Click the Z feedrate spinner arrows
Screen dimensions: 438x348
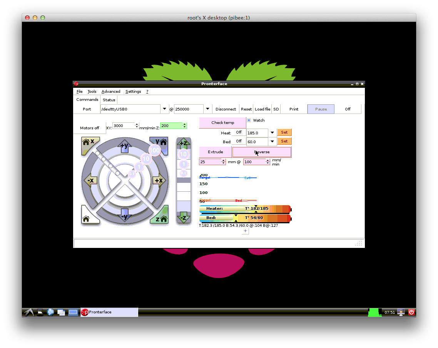click(185, 125)
